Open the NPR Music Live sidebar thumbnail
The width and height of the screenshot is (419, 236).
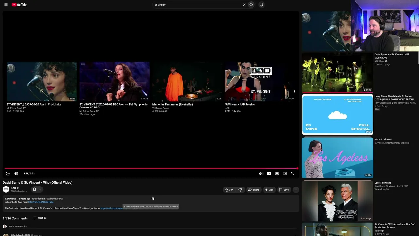click(337, 73)
